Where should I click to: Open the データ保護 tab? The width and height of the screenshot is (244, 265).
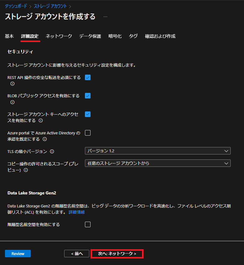click(90, 36)
